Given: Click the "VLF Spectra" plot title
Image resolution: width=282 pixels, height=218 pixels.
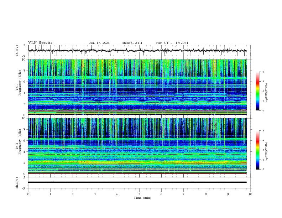Looking at the screenshot, I should coord(40,43).
